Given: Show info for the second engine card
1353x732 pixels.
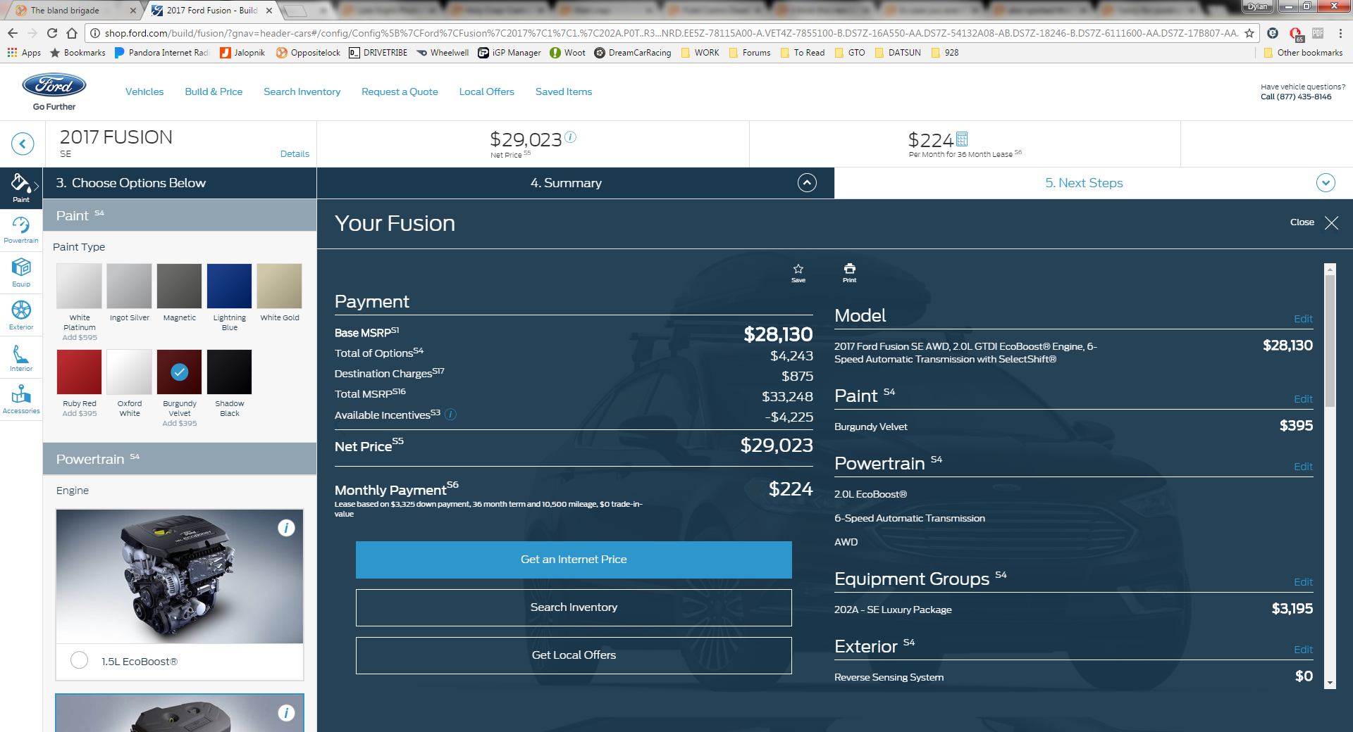Looking at the screenshot, I should coord(286,713).
